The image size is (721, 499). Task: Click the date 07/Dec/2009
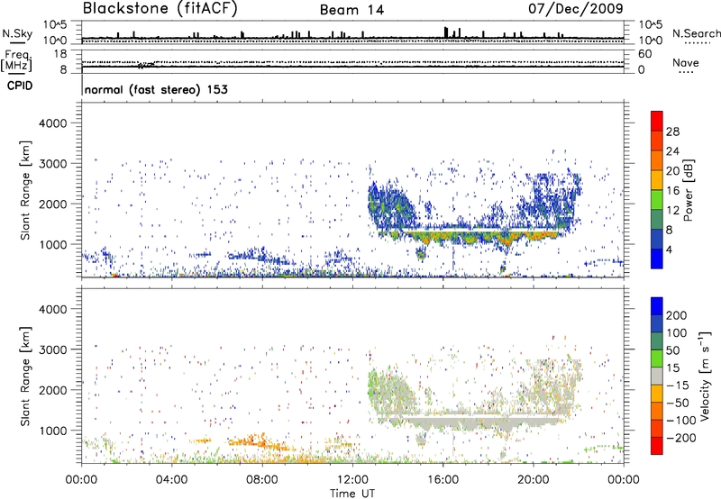pyautogui.click(x=575, y=9)
